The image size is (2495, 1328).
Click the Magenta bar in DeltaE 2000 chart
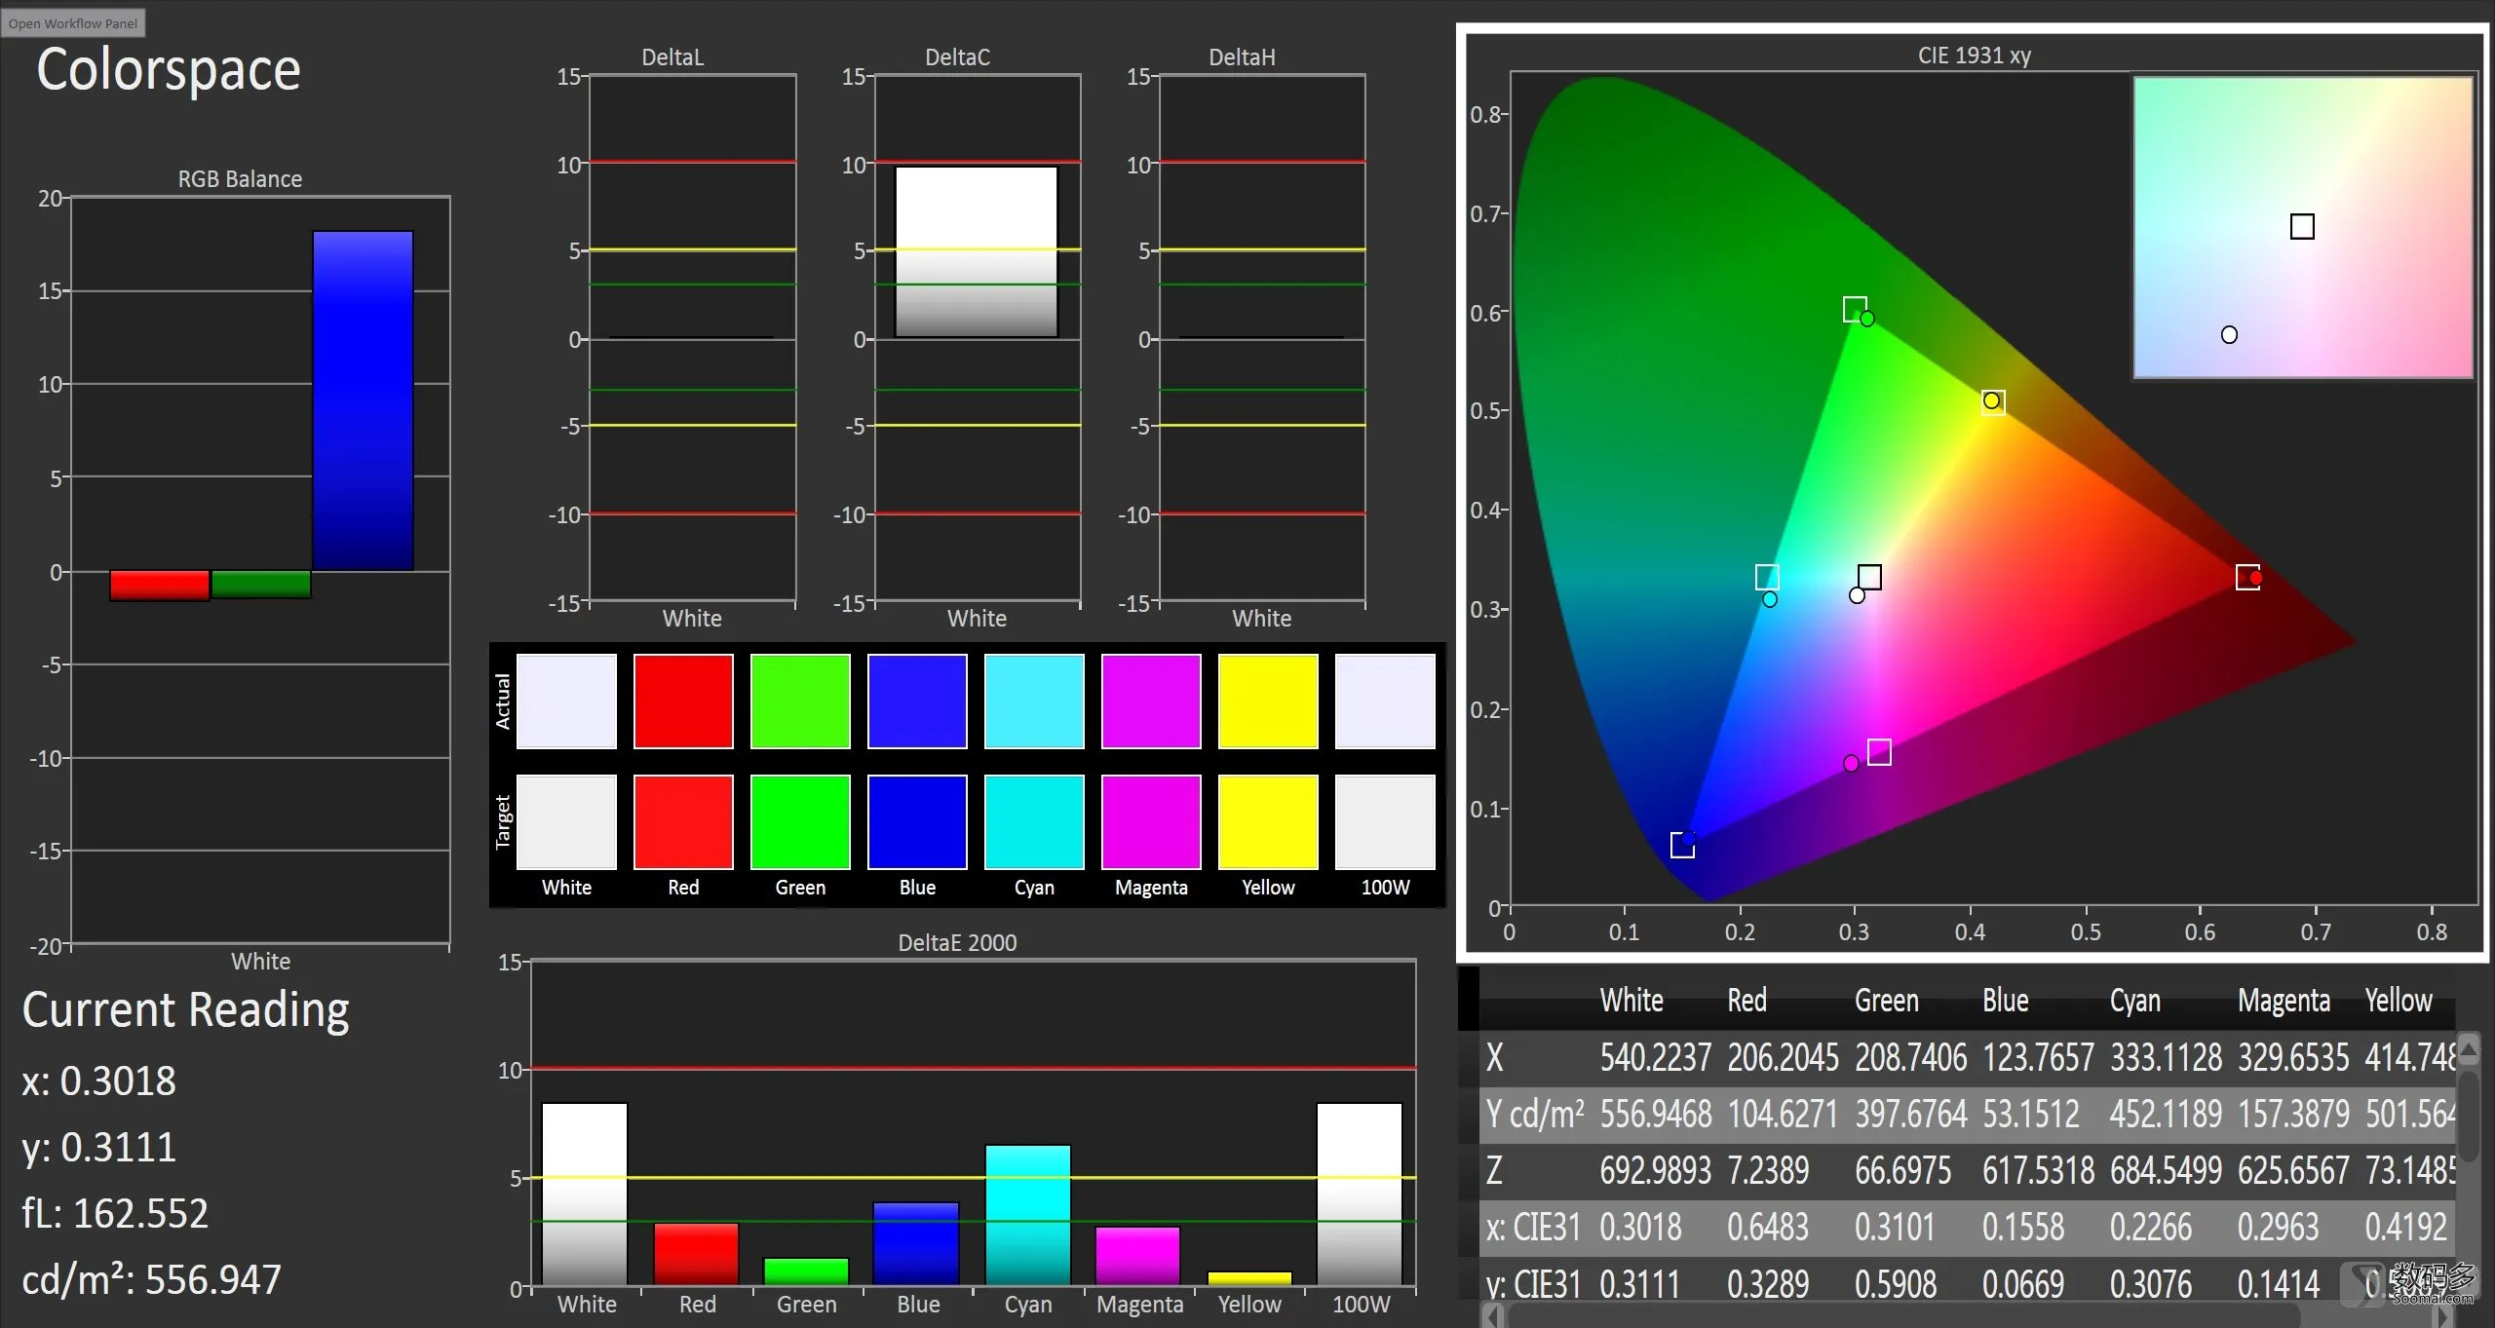tap(1138, 1256)
